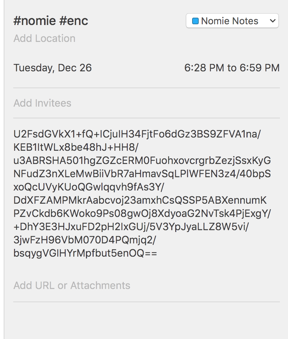Click the notes line starting "NFudZ3nXLeMw"
This screenshot has width=288, height=339.
(142, 174)
